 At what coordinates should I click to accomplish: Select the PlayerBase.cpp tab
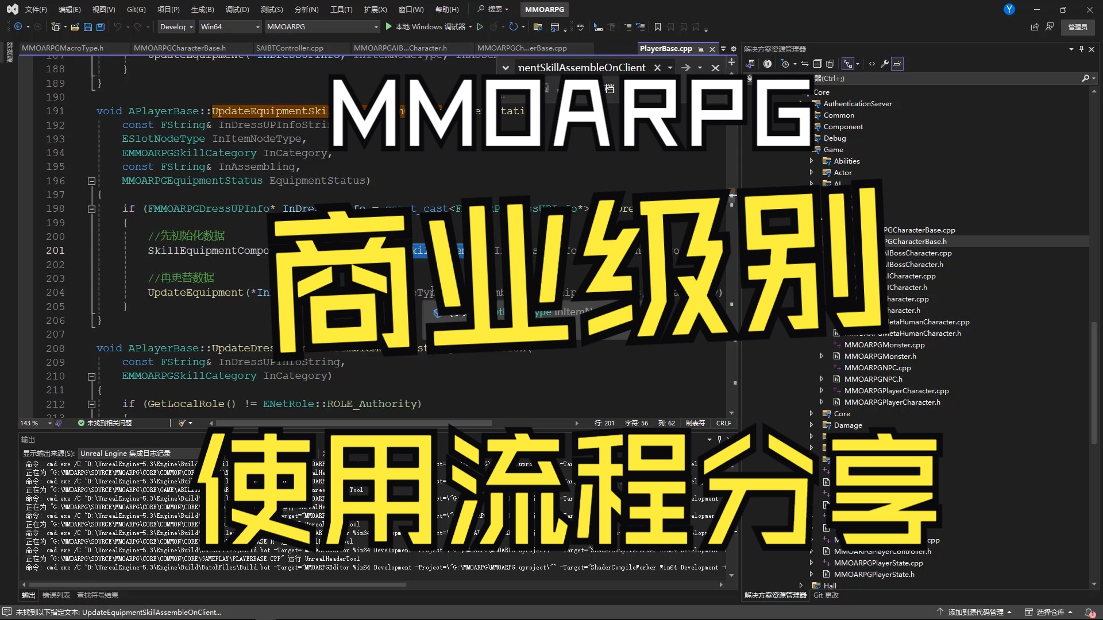[x=665, y=48]
